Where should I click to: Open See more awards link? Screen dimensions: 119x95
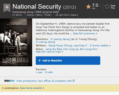pos(32,88)
